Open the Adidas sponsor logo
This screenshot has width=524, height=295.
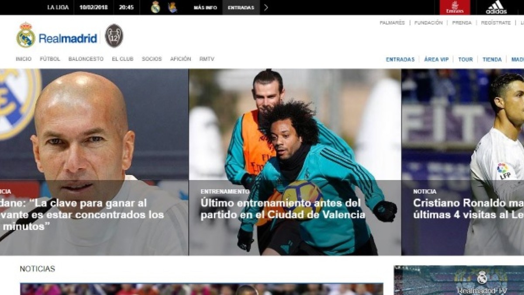(x=496, y=7)
